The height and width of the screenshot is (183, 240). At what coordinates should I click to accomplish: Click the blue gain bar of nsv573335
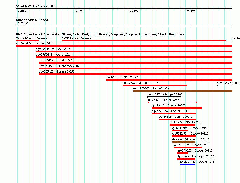(x=188, y=164)
